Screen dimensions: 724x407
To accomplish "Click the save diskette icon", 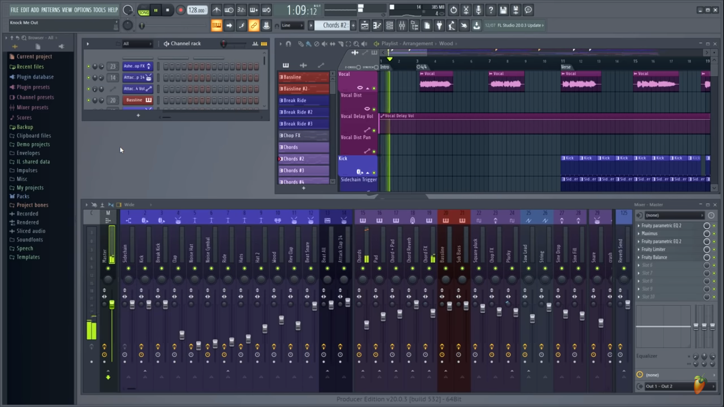I will pos(504,10).
